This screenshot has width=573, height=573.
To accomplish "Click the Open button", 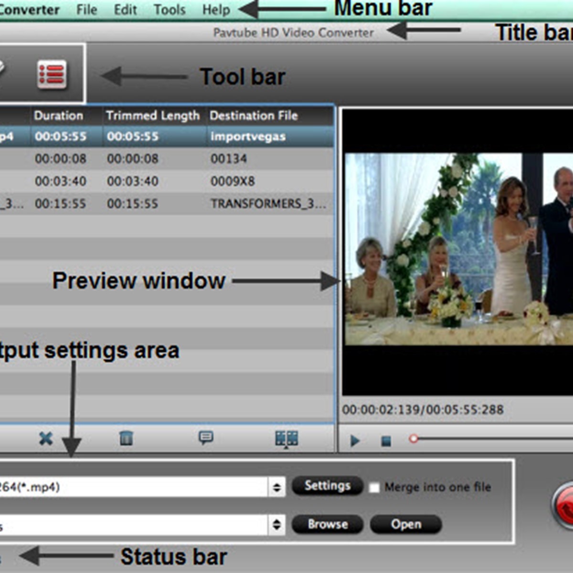I will (x=406, y=524).
